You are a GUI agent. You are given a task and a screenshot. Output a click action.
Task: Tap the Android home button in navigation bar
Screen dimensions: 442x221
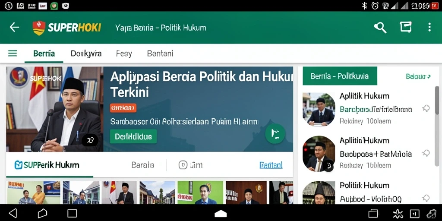42,213
